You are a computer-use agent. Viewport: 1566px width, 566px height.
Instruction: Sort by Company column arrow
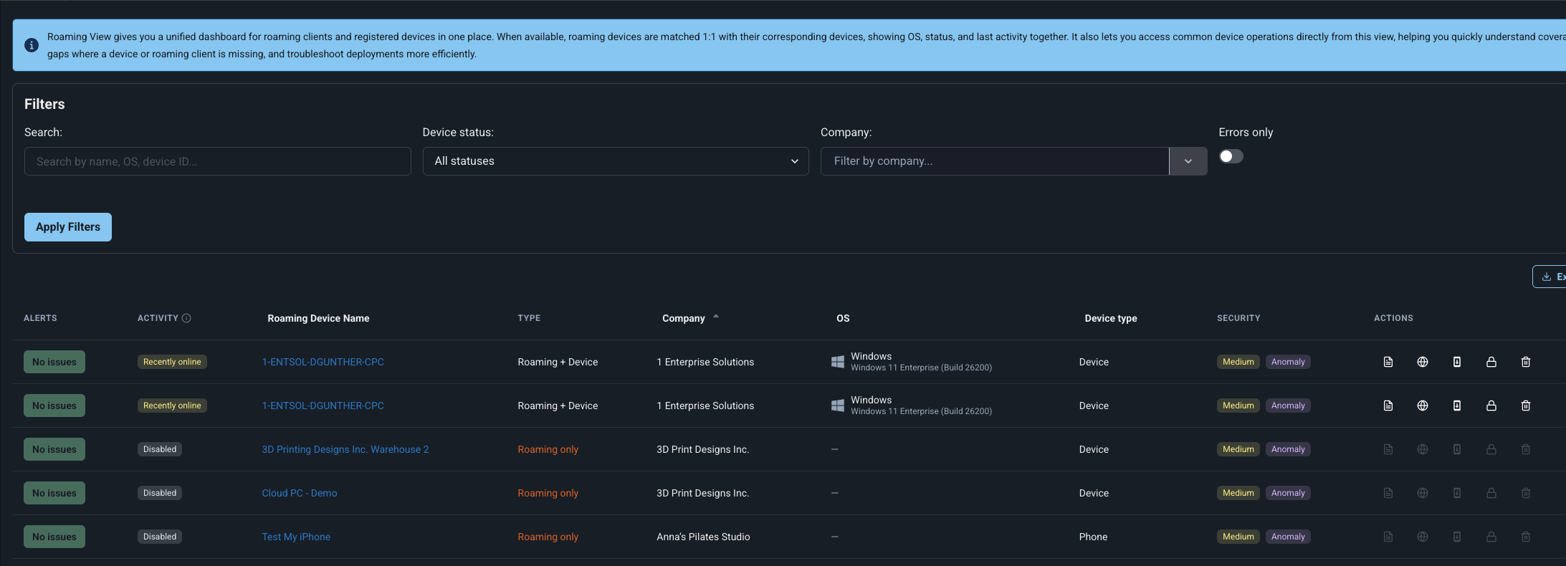(x=716, y=317)
